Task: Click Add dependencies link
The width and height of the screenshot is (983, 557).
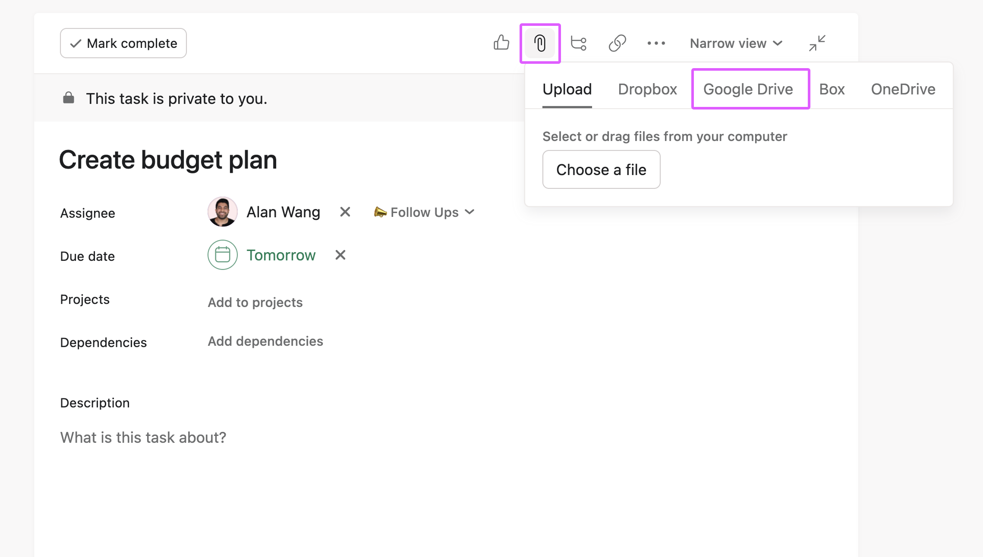Action: point(265,341)
